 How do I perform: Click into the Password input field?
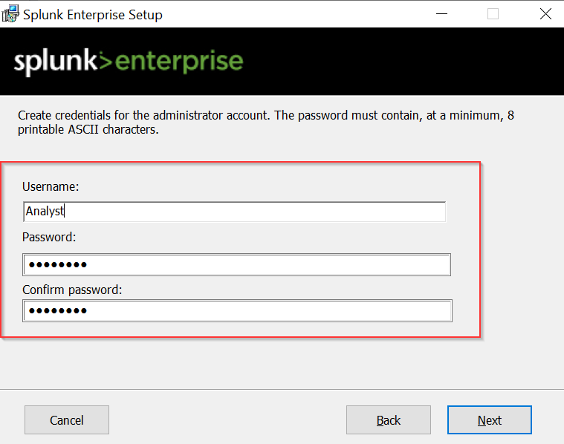click(236, 264)
